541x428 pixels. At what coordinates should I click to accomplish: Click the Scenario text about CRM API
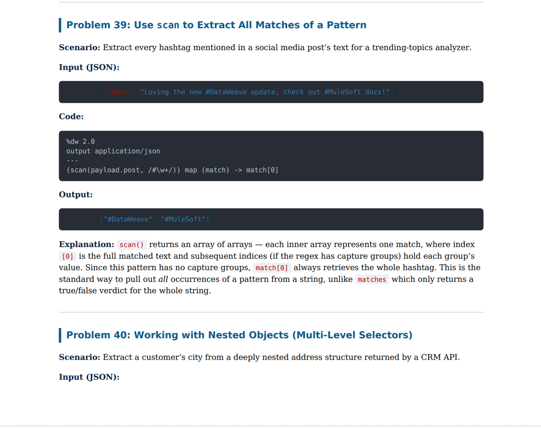(259, 357)
